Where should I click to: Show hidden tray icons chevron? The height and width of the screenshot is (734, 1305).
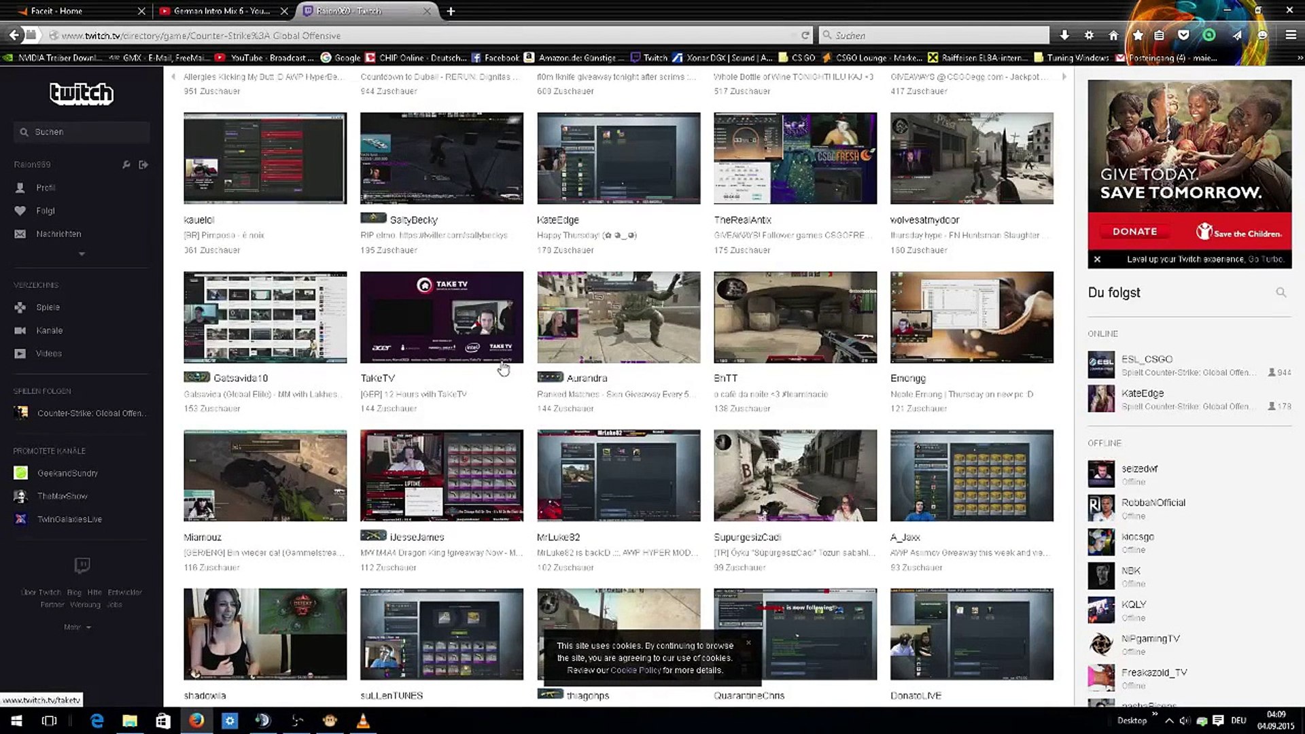click(1169, 720)
